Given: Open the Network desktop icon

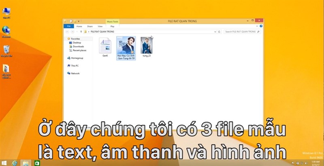Looking at the screenshot, I should tap(6, 32).
